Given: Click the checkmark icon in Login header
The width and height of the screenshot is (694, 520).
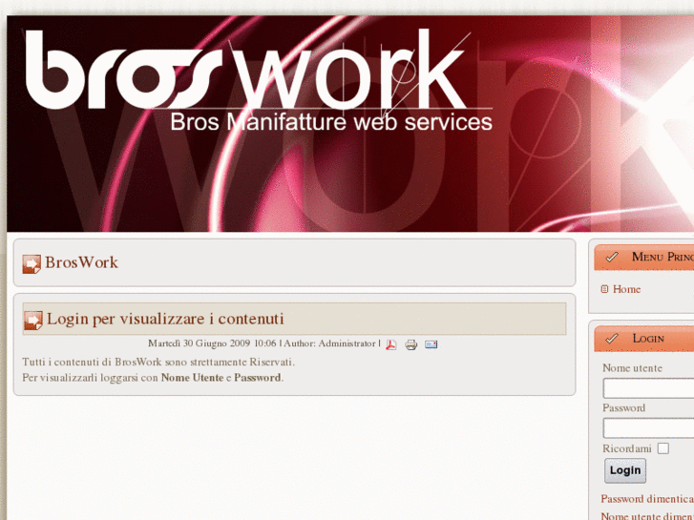Looking at the screenshot, I should (x=612, y=339).
